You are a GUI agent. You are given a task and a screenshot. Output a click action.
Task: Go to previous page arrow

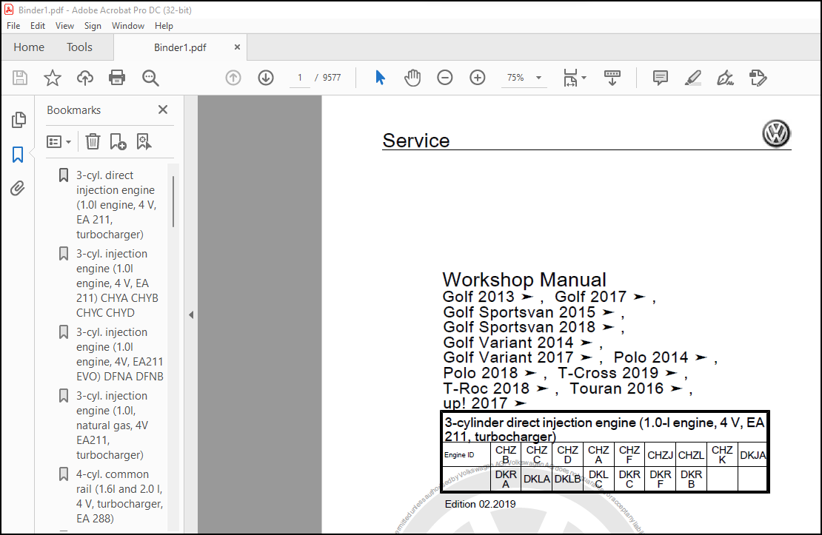coord(233,78)
